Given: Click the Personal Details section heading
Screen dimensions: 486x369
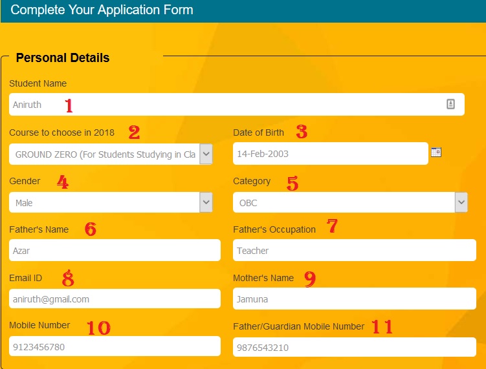Looking at the screenshot, I should [63, 58].
